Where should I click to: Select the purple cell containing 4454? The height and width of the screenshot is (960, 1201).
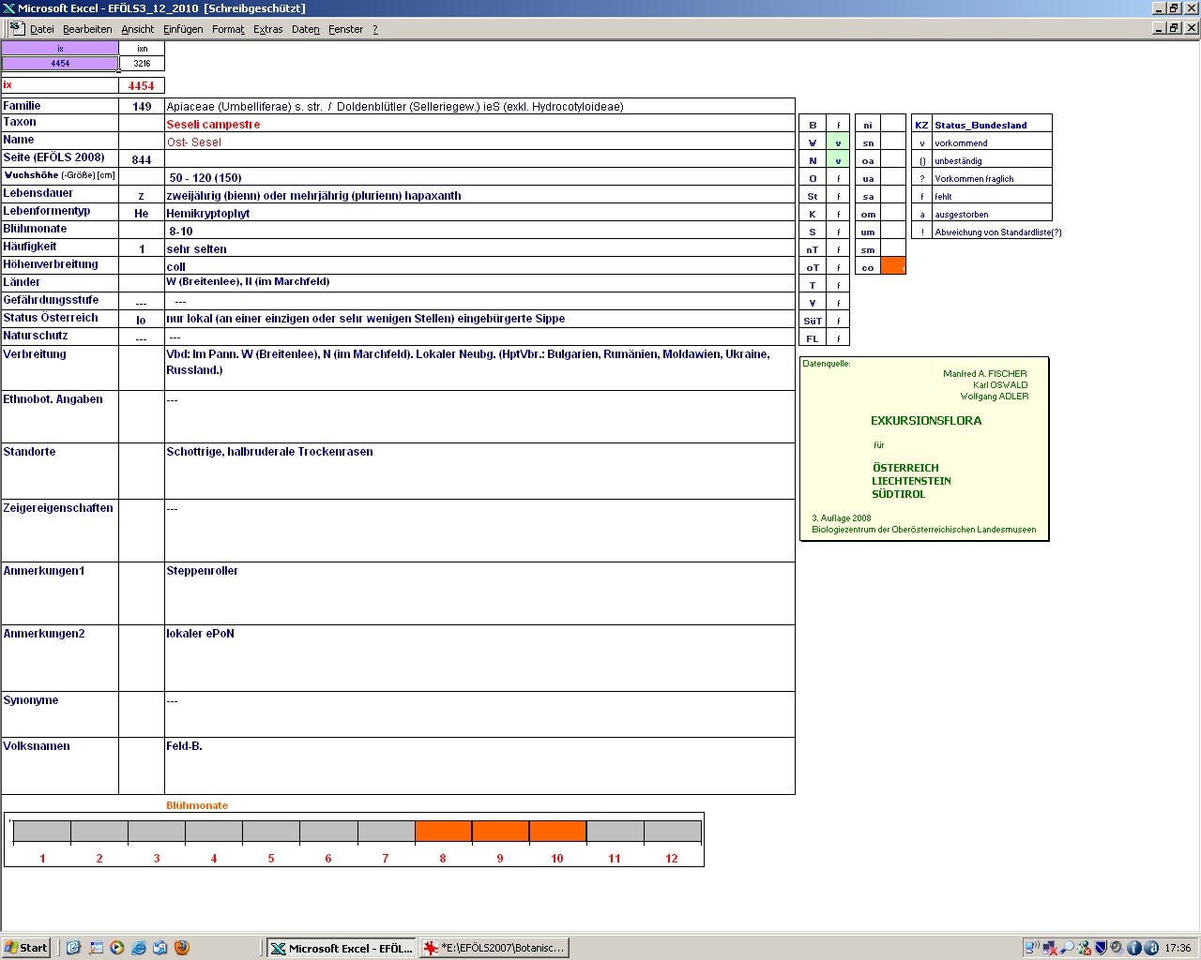pyautogui.click(x=60, y=64)
